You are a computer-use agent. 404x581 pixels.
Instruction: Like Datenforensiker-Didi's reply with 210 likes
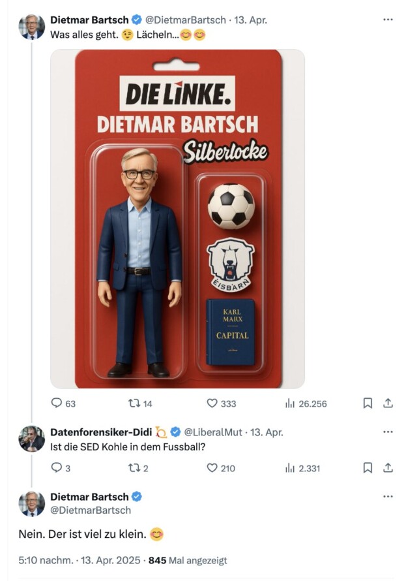pyautogui.click(x=212, y=467)
